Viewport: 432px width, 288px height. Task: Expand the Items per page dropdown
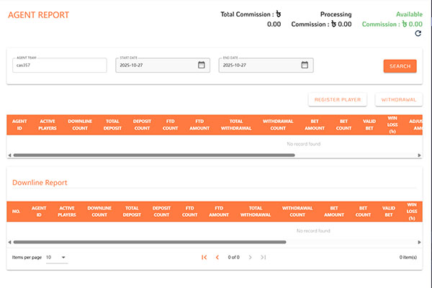56,257
